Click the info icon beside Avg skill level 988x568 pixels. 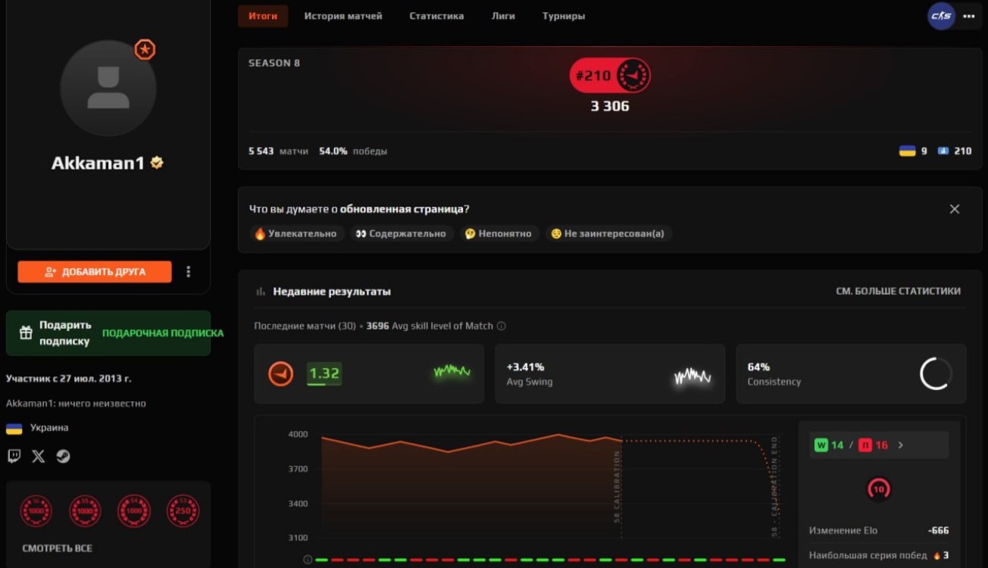(501, 326)
